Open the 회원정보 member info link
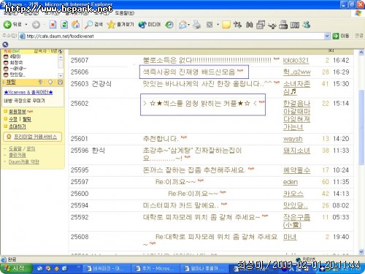The width and height of the screenshot is (365, 274). pyautogui.click(x=18, y=112)
